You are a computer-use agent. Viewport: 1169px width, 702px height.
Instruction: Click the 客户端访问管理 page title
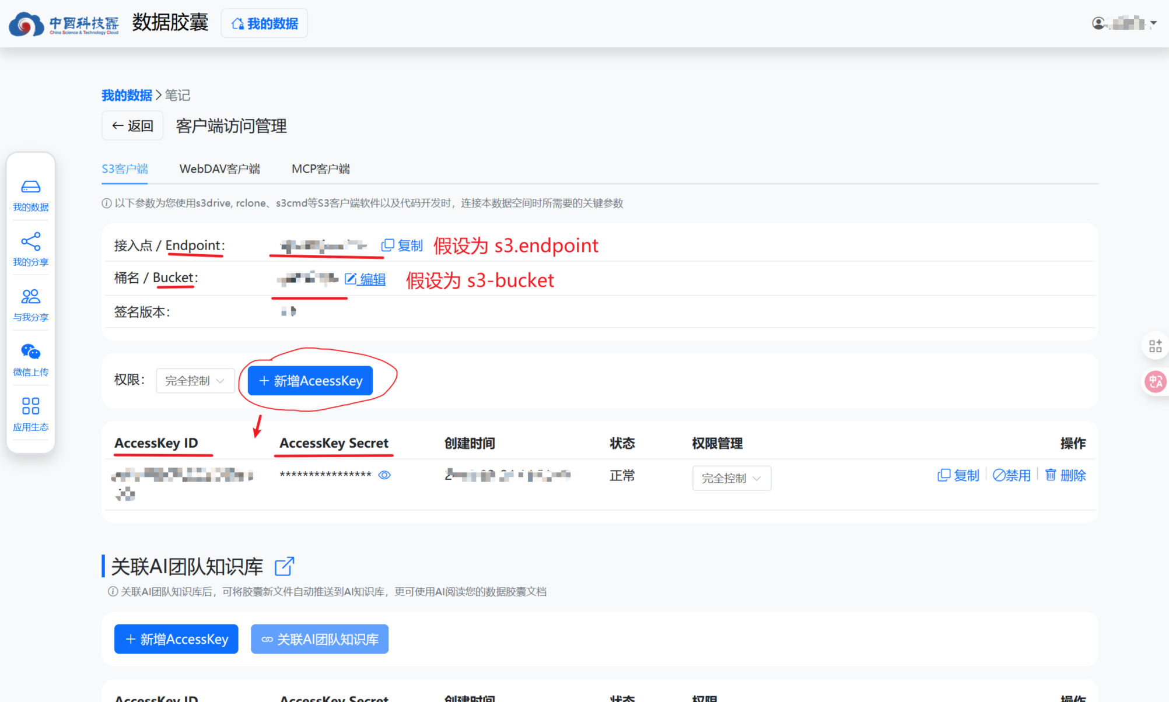231,126
